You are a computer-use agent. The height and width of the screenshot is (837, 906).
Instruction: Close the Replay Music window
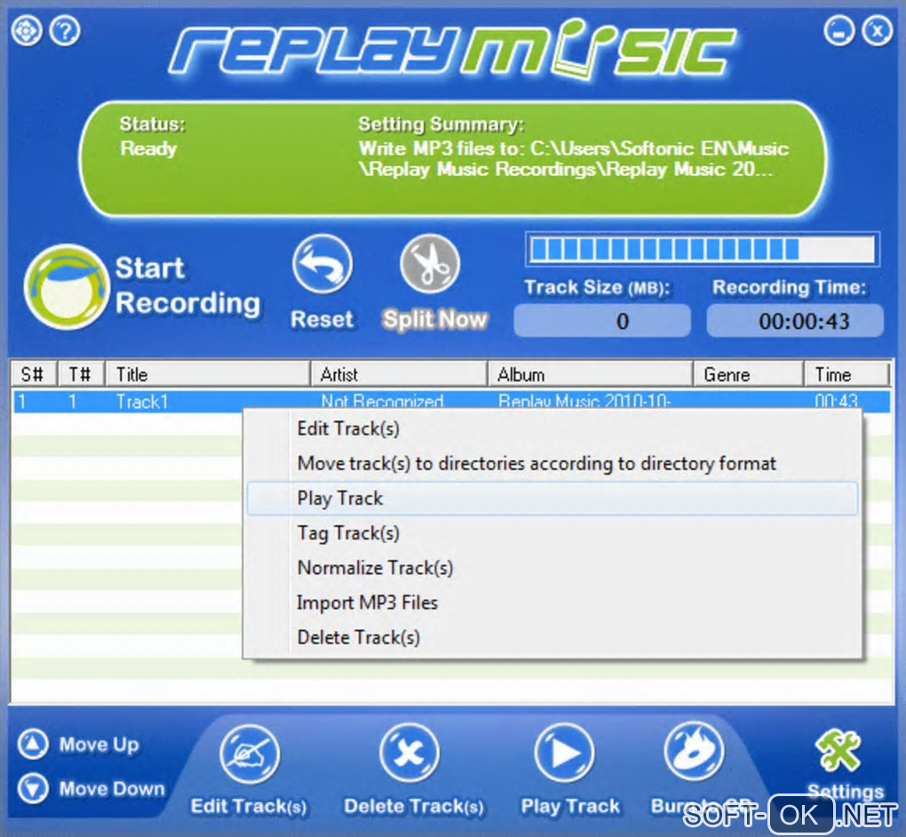pos(877,30)
